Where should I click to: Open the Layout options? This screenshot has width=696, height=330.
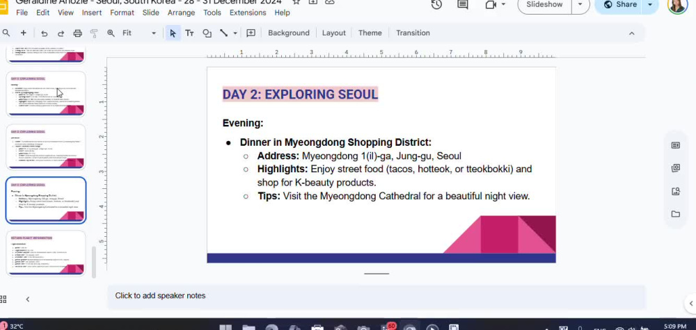click(x=334, y=33)
